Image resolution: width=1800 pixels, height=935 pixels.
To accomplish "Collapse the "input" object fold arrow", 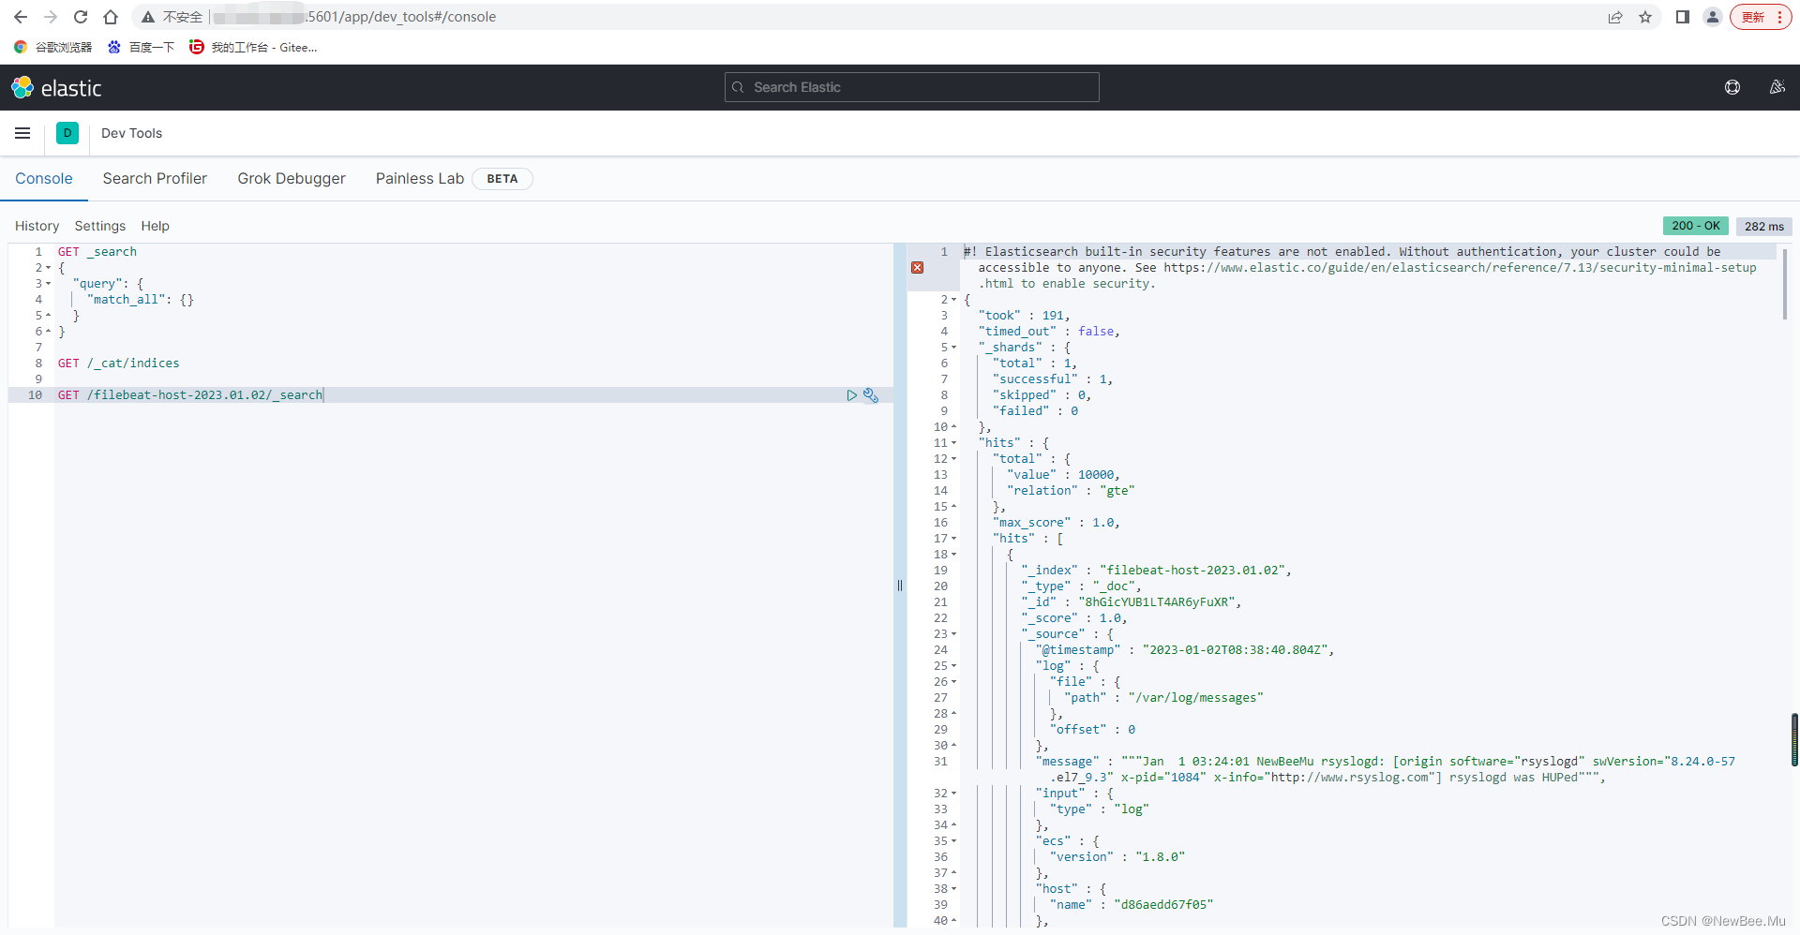I will pos(954,794).
